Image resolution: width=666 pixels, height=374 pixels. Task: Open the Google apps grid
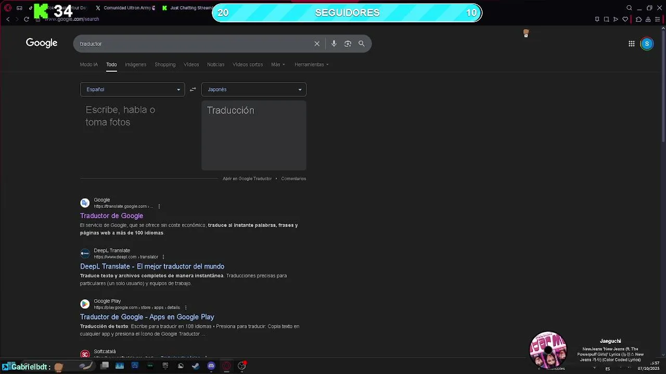(x=631, y=44)
